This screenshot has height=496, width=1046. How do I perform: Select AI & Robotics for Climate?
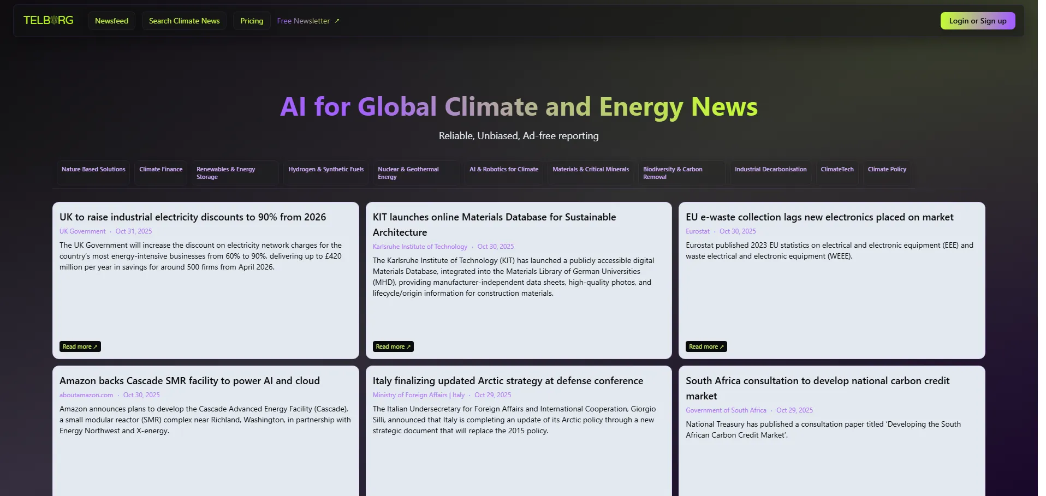pyautogui.click(x=504, y=170)
